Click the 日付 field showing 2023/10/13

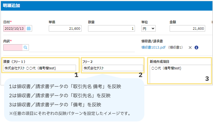(x=15, y=29)
